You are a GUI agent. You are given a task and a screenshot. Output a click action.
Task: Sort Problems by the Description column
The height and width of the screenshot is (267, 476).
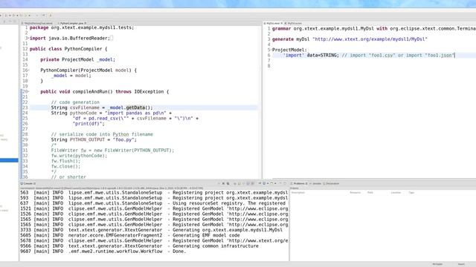pos(298,193)
